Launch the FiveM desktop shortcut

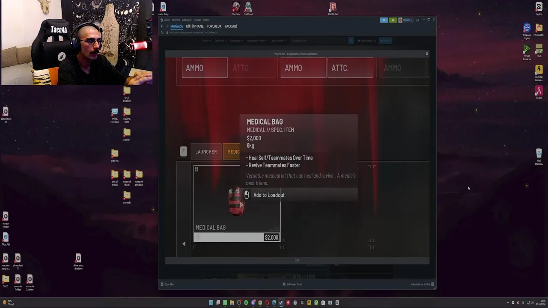point(539,92)
